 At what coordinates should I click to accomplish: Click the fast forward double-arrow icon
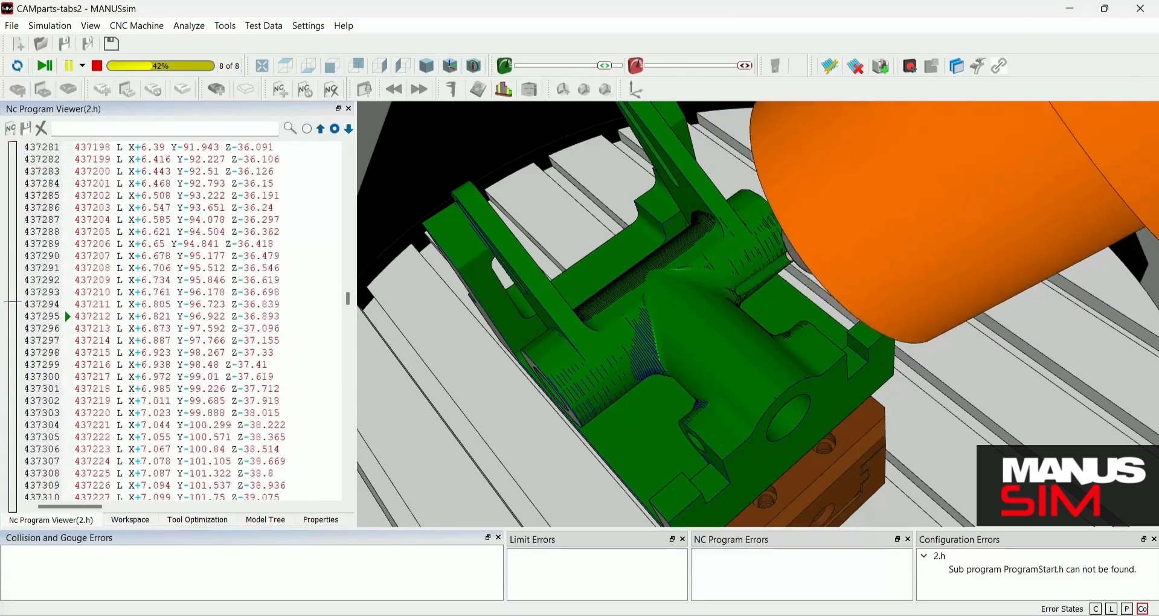tap(419, 89)
